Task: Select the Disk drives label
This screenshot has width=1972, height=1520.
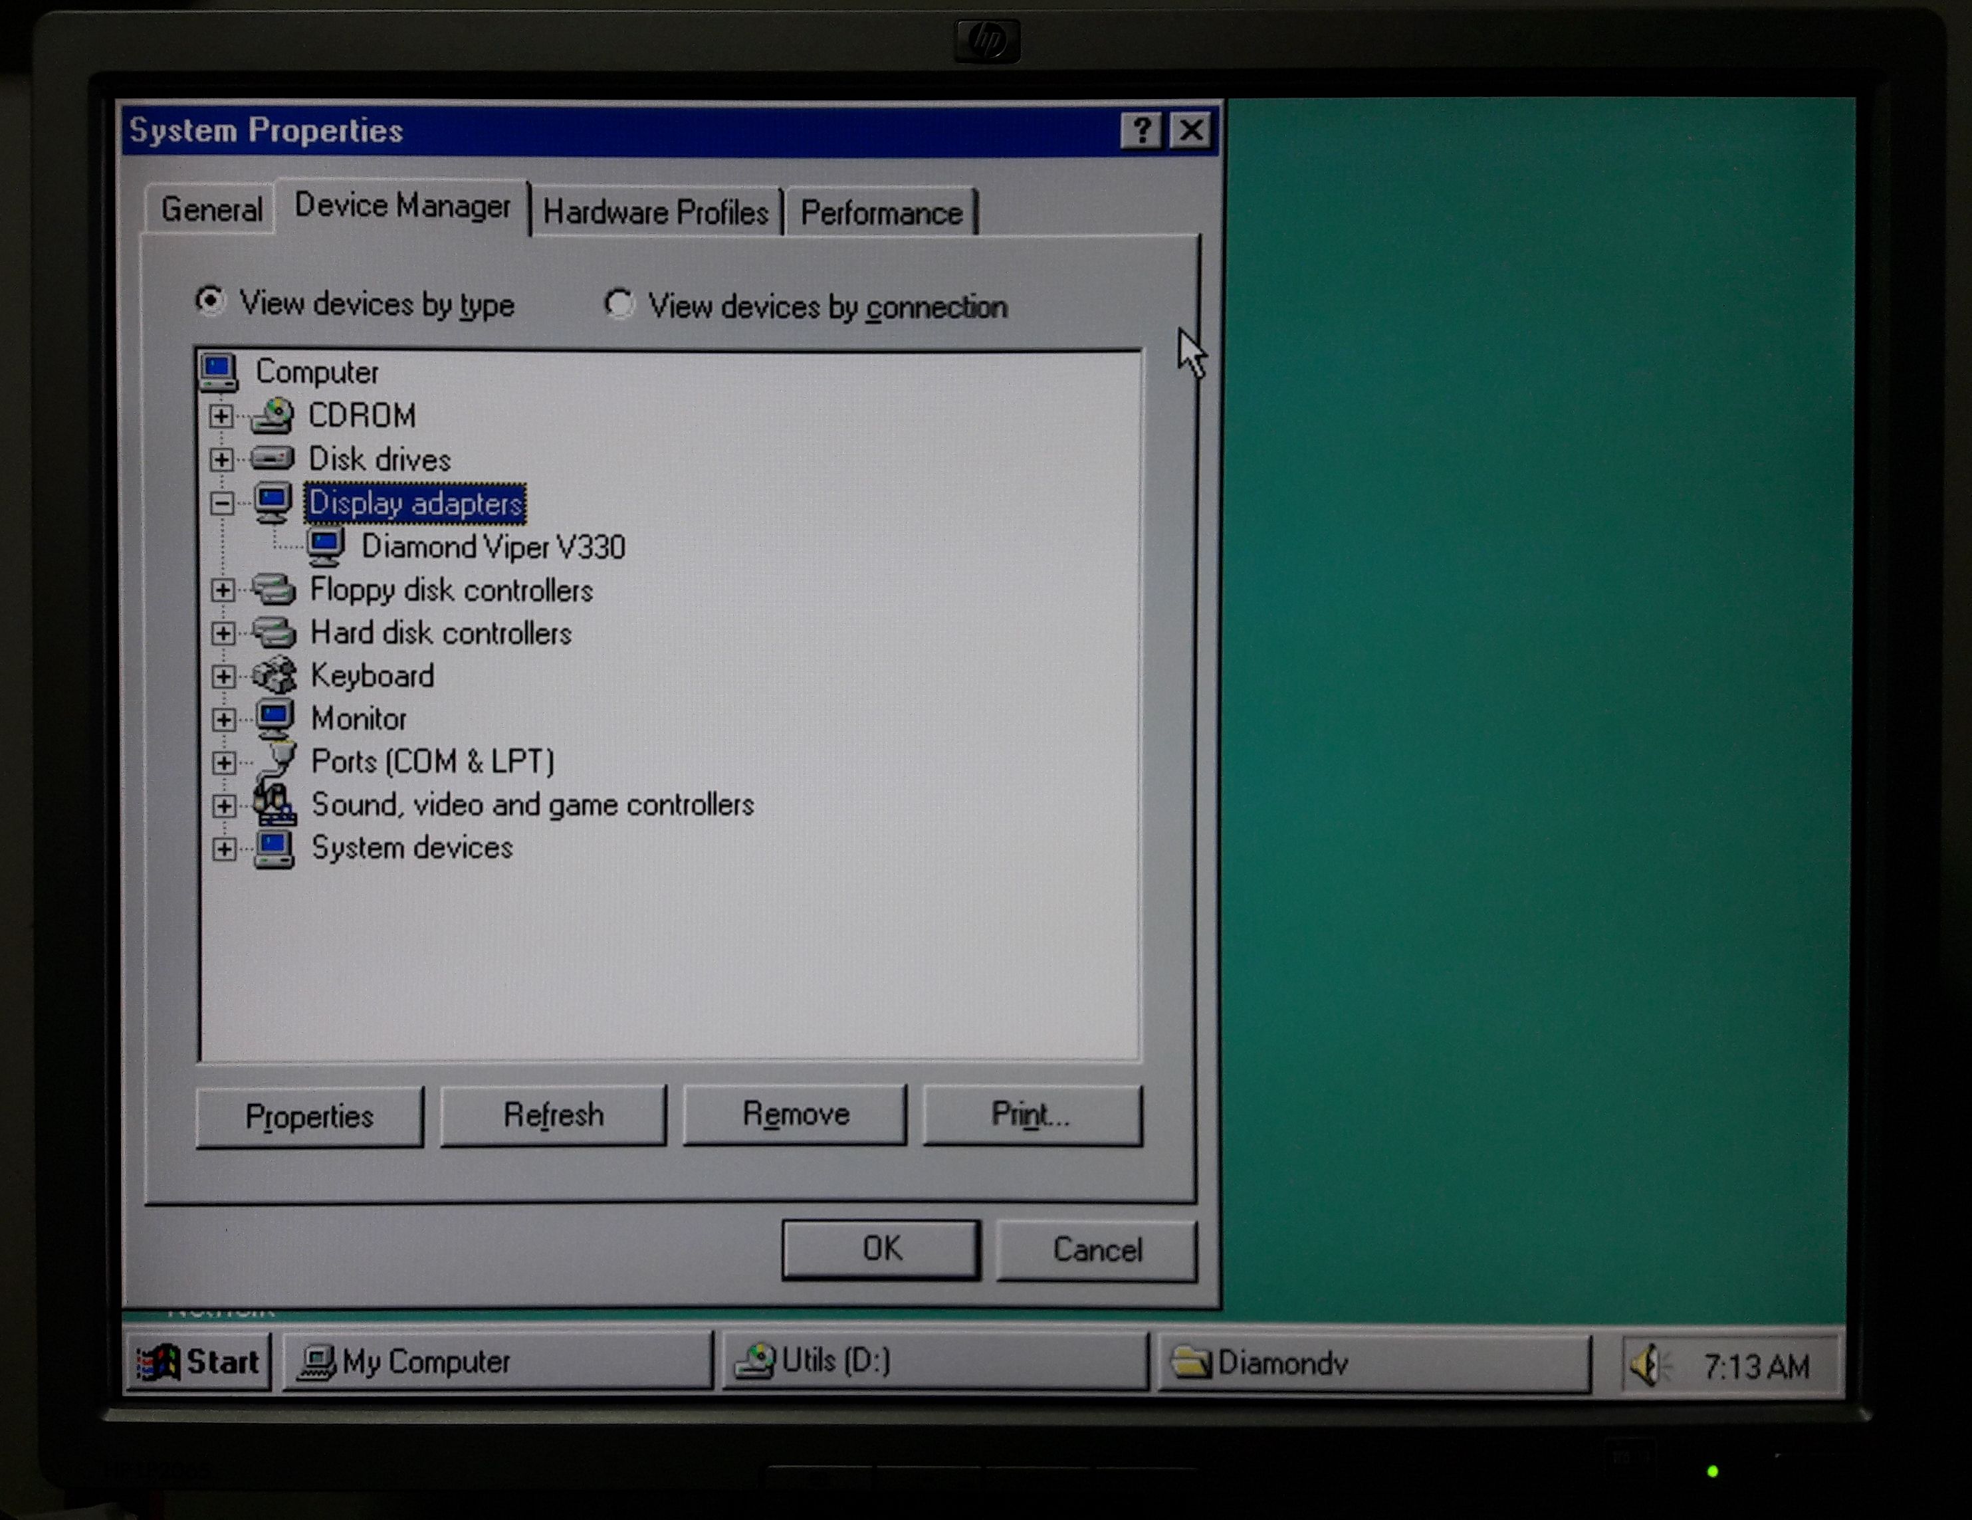Action: pos(380,459)
